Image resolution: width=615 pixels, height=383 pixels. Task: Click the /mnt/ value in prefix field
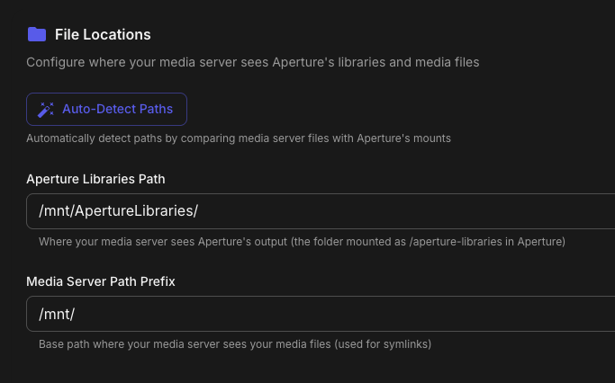[59, 314]
